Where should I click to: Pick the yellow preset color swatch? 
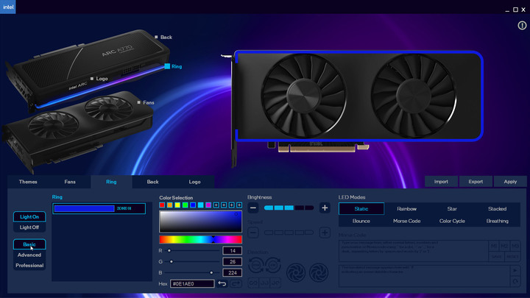coord(177,205)
